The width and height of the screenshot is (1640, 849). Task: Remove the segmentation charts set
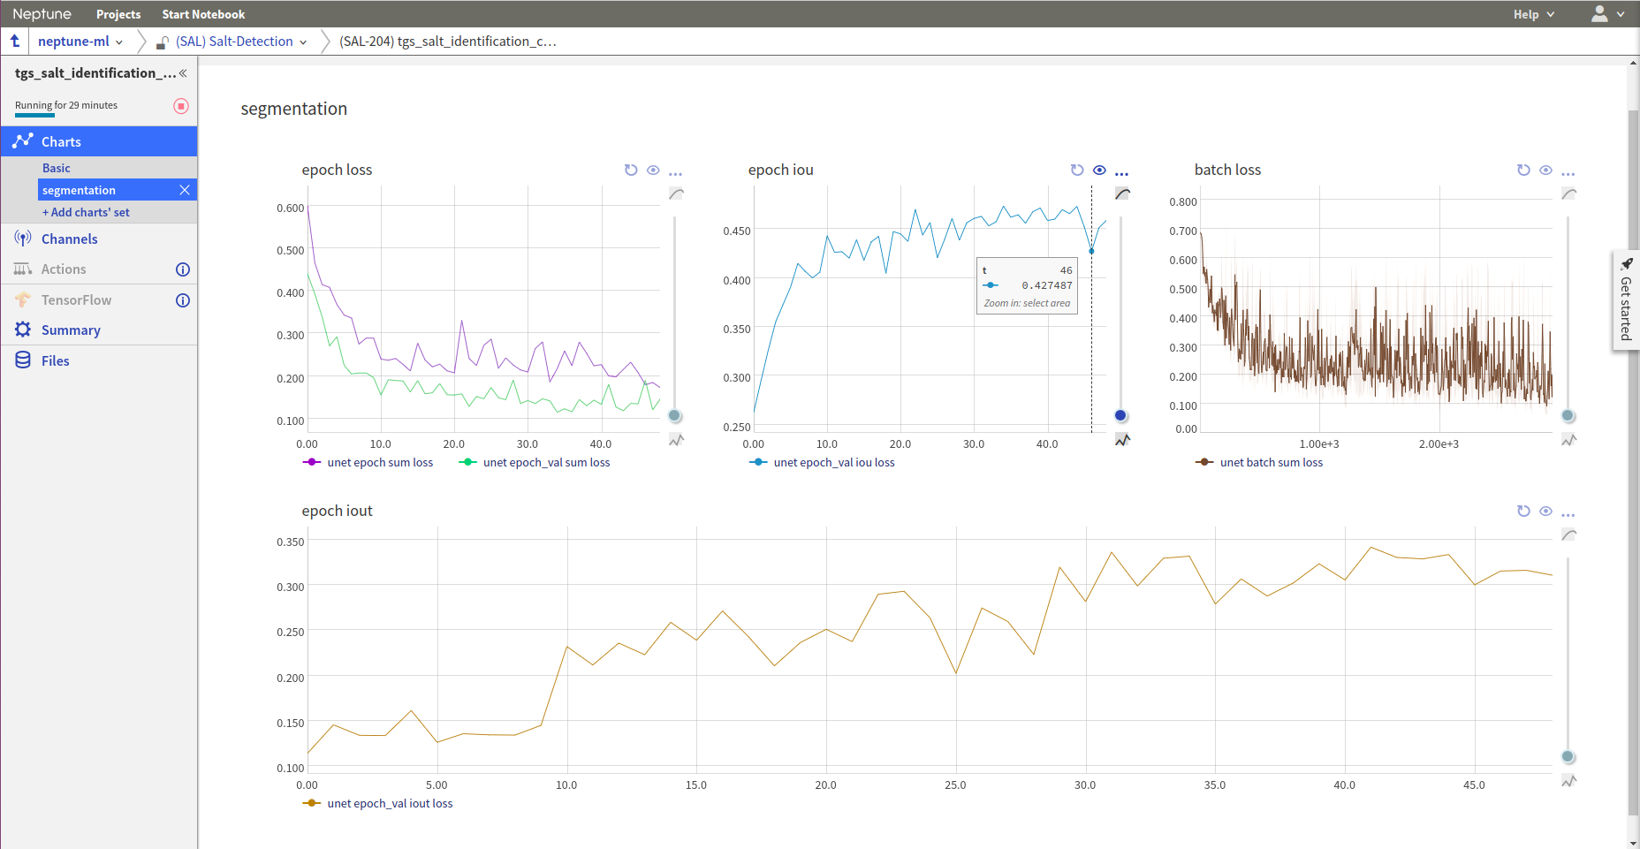[185, 190]
